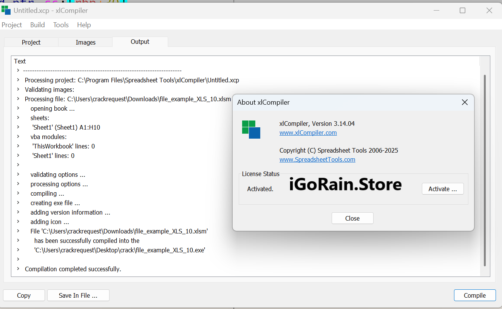Close the About xlCompiler dialog with X
Screen dimensions: 502x309
(x=465, y=102)
